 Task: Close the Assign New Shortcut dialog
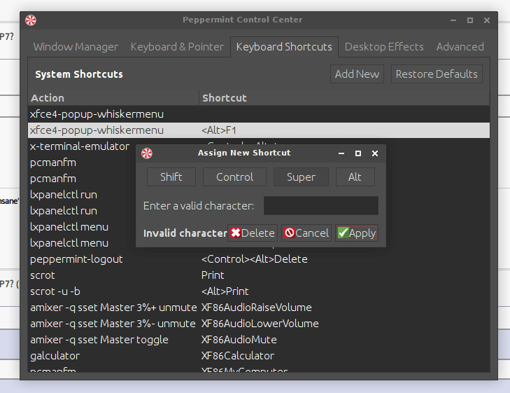[x=375, y=153]
